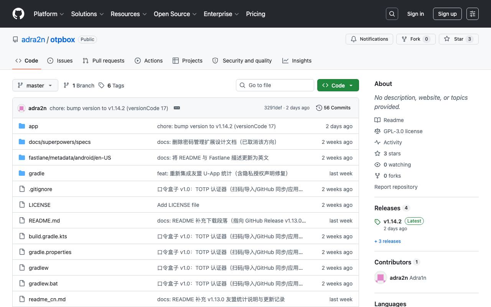Focus the Go to file search field
The image size is (491, 307).
275,85
